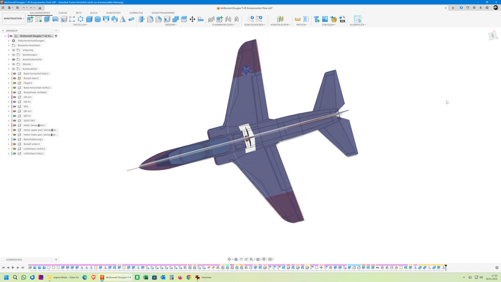Click the Measure tool in Prüfen
The width and height of the screenshot is (501, 282).
point(297,19)
